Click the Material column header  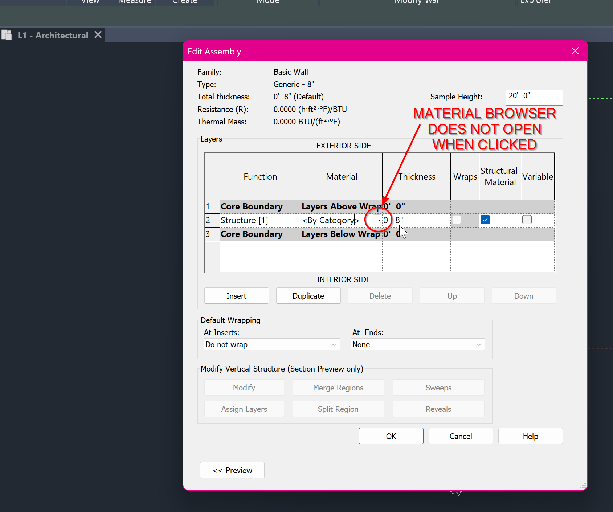342,176
